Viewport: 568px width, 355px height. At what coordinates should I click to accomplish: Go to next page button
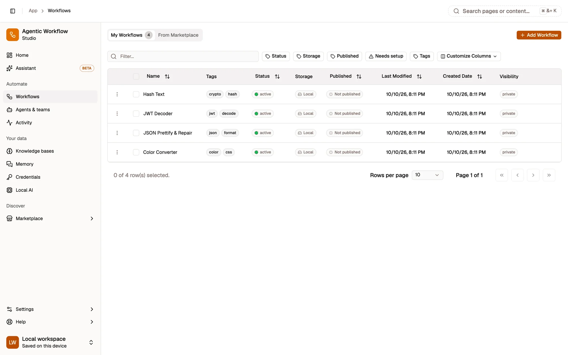533,175
